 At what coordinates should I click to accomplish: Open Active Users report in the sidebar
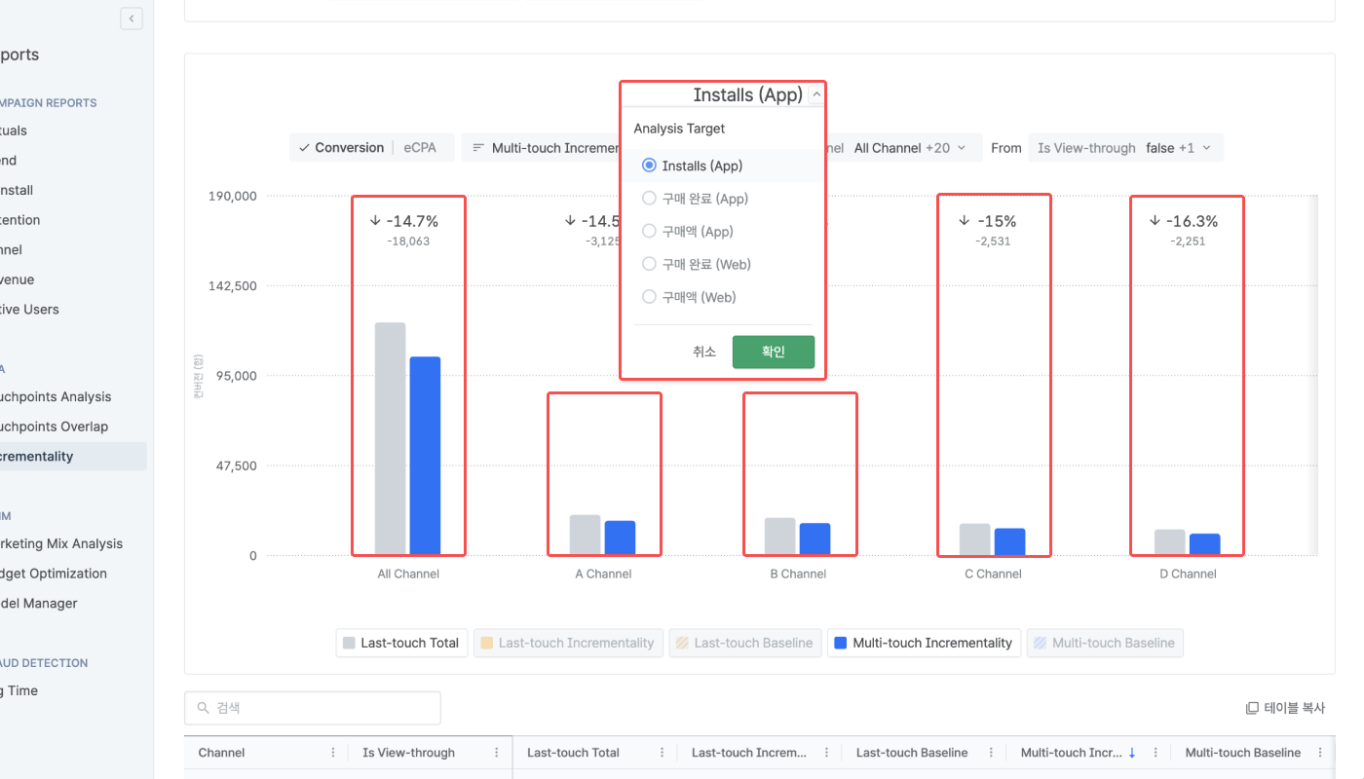[x=29, y=310]
